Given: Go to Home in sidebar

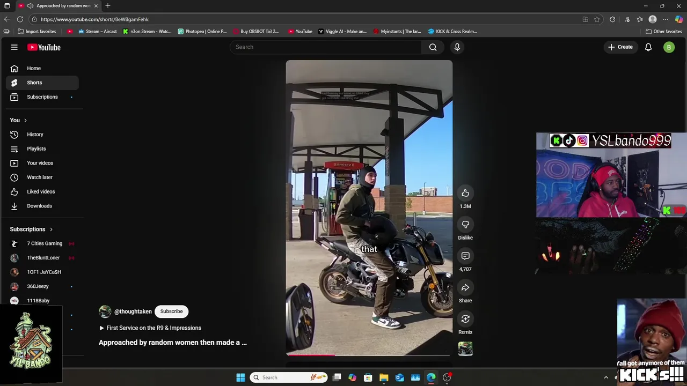Looking at the screenshot, I should coord(42,68).
